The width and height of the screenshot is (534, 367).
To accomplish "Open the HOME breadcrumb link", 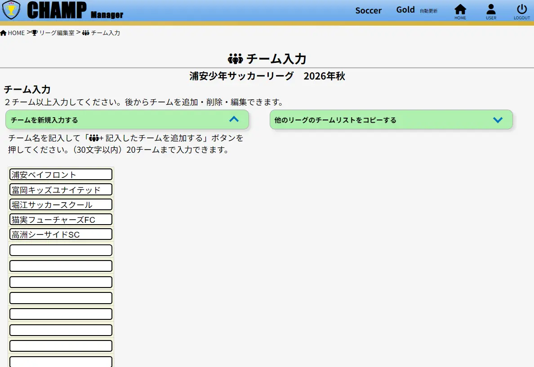I will tap(16, 33).
